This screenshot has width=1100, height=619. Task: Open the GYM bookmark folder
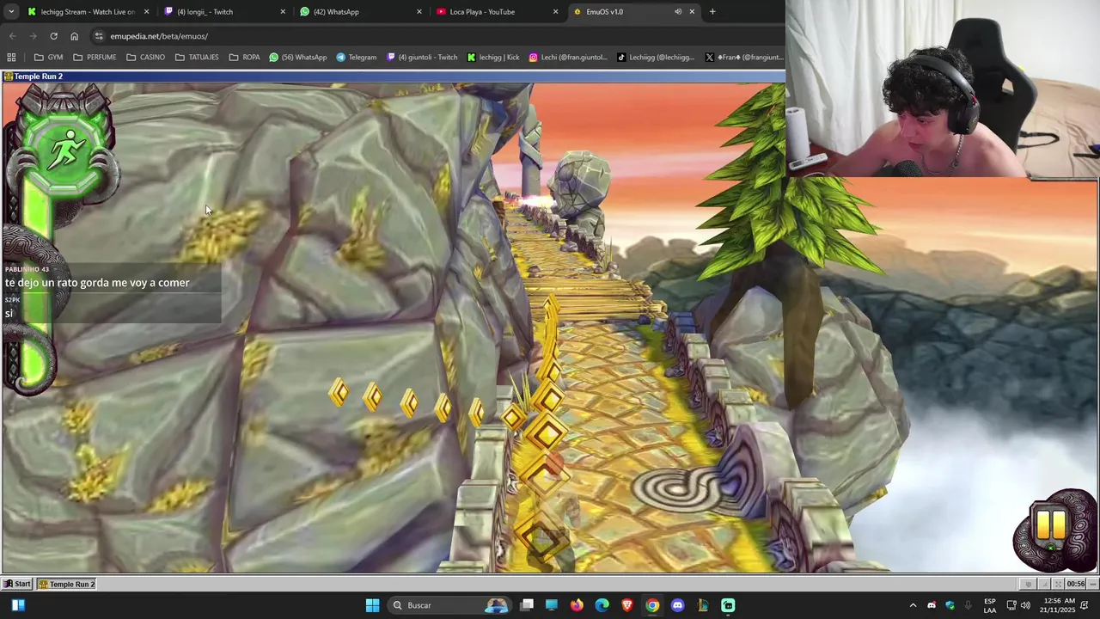[x=48, y=58]
